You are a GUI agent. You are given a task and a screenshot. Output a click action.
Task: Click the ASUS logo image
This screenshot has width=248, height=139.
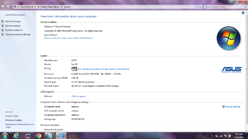tap(232, 70)
